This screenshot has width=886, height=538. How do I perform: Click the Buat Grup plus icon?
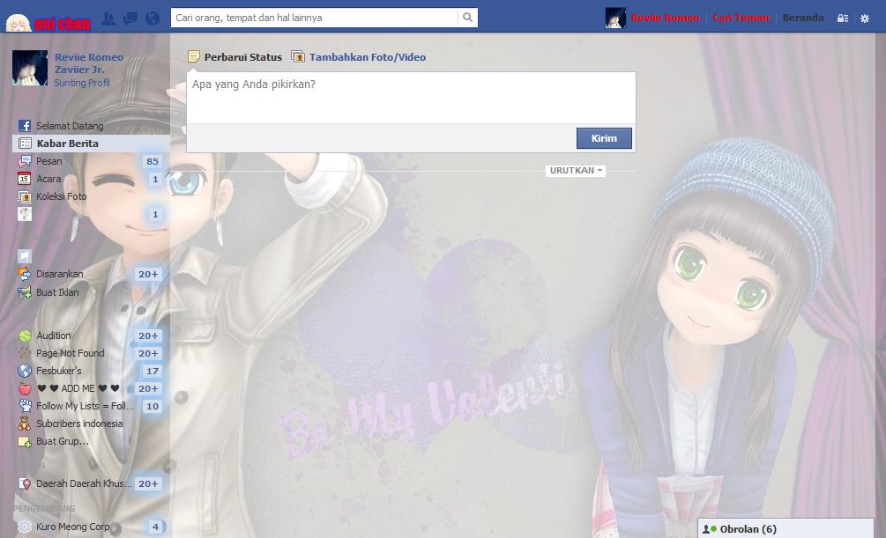pyautogui.click(x=25, y=441)
